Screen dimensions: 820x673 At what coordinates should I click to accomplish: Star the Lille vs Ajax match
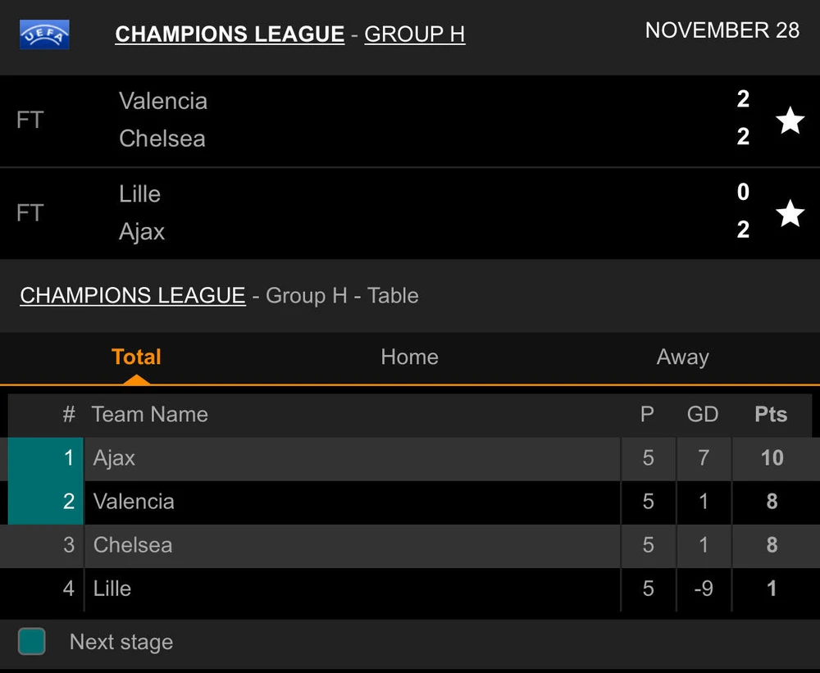pyautogui.click(x=790, y=213)
